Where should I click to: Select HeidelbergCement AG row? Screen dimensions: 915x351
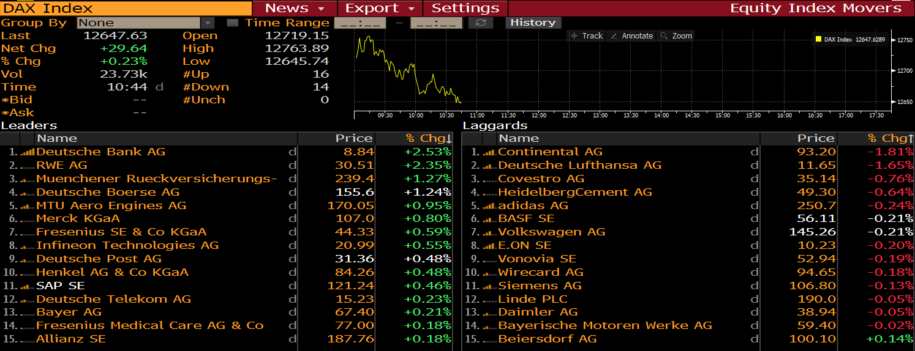(x=688, y=192)
